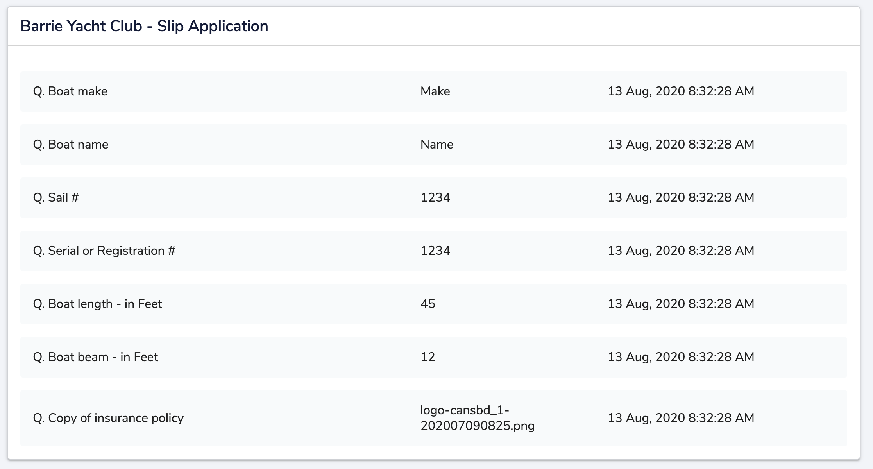The image size is (873, 469).
Task: Open the logo-cansbd_1-202007090825.png file link
Action: 477,418
